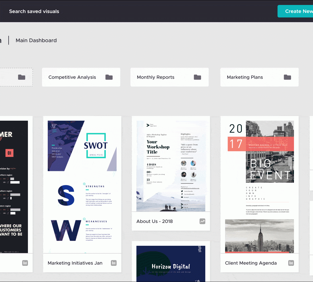Click bar chart icon on the dark infographic card
The width and height of the screenshot is (313, 282).
pyautogui.click(x=25, y=263)
